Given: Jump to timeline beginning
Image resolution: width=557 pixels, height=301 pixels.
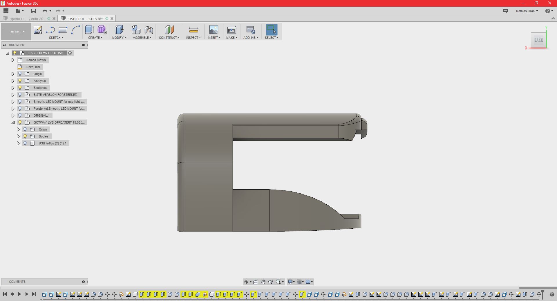Looking at the screenshot, I should tap(5, 294).
